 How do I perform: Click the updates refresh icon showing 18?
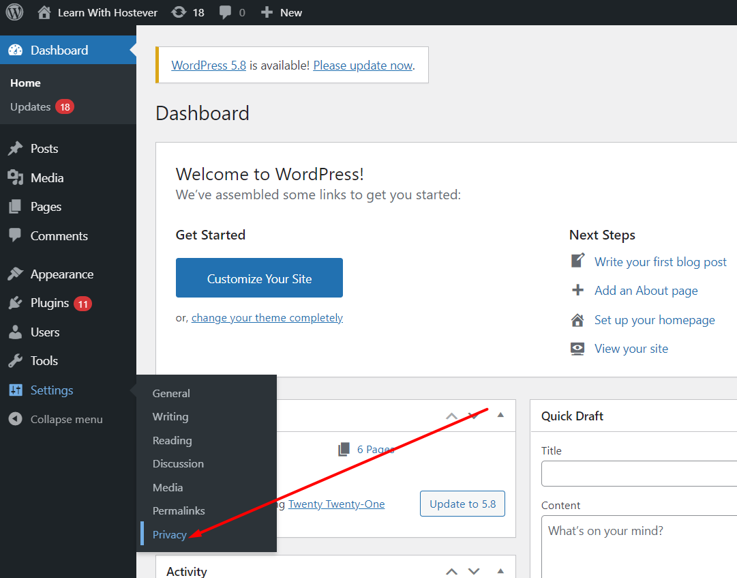pyautogui.click(x=179, y=12)
